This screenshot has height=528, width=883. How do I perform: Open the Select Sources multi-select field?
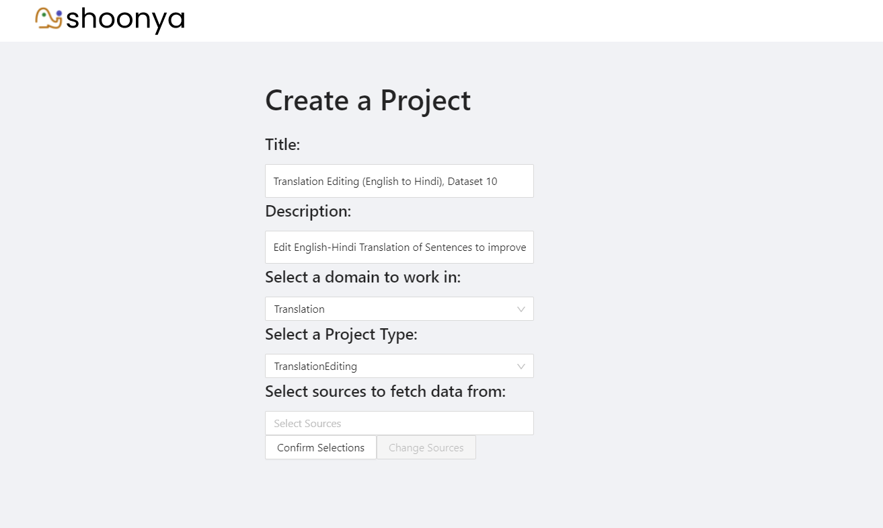(399, 424)
